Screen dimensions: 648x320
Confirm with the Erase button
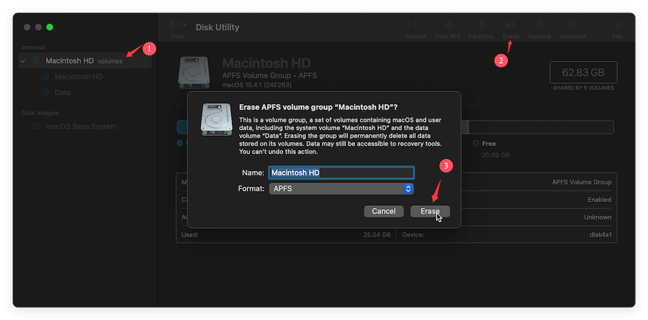click(430, 211)
